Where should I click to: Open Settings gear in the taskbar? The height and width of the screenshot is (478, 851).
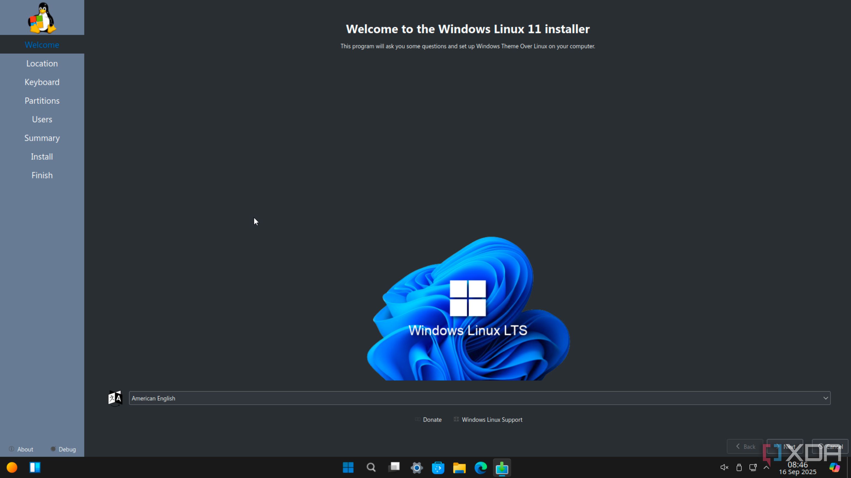[x=417, y=467]
